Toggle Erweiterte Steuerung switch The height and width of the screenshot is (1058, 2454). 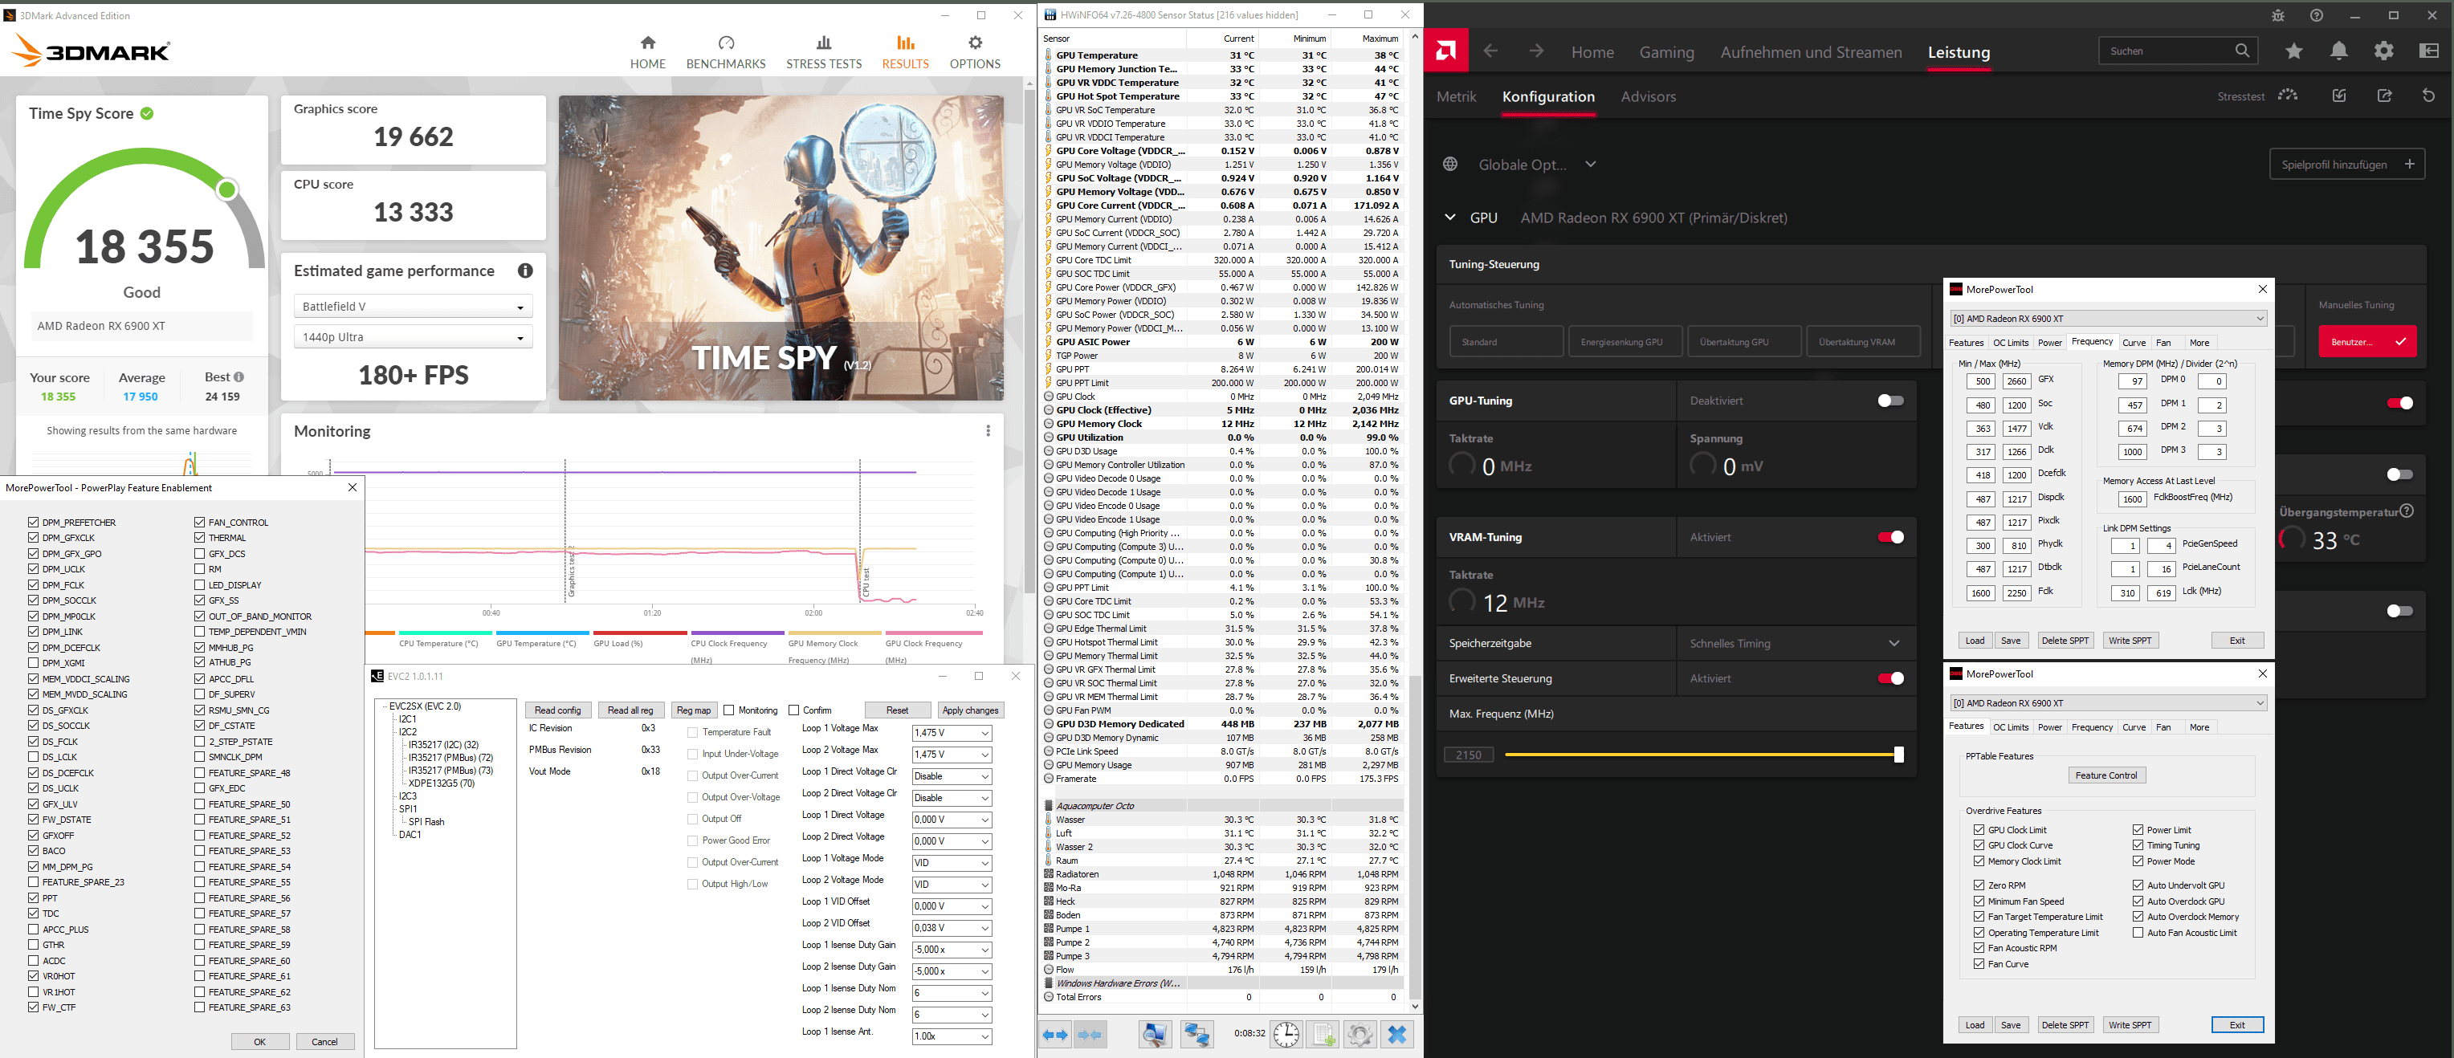[1890, 678]
